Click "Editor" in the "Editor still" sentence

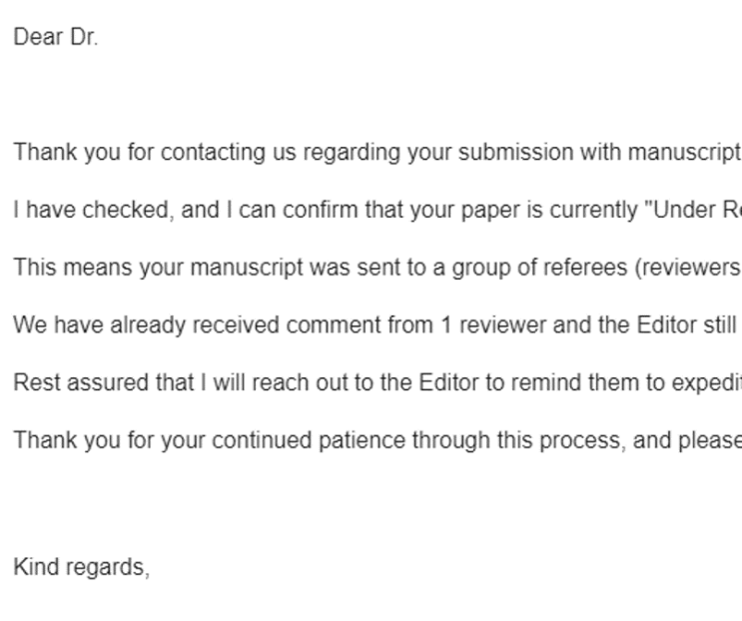pos(666,325)
